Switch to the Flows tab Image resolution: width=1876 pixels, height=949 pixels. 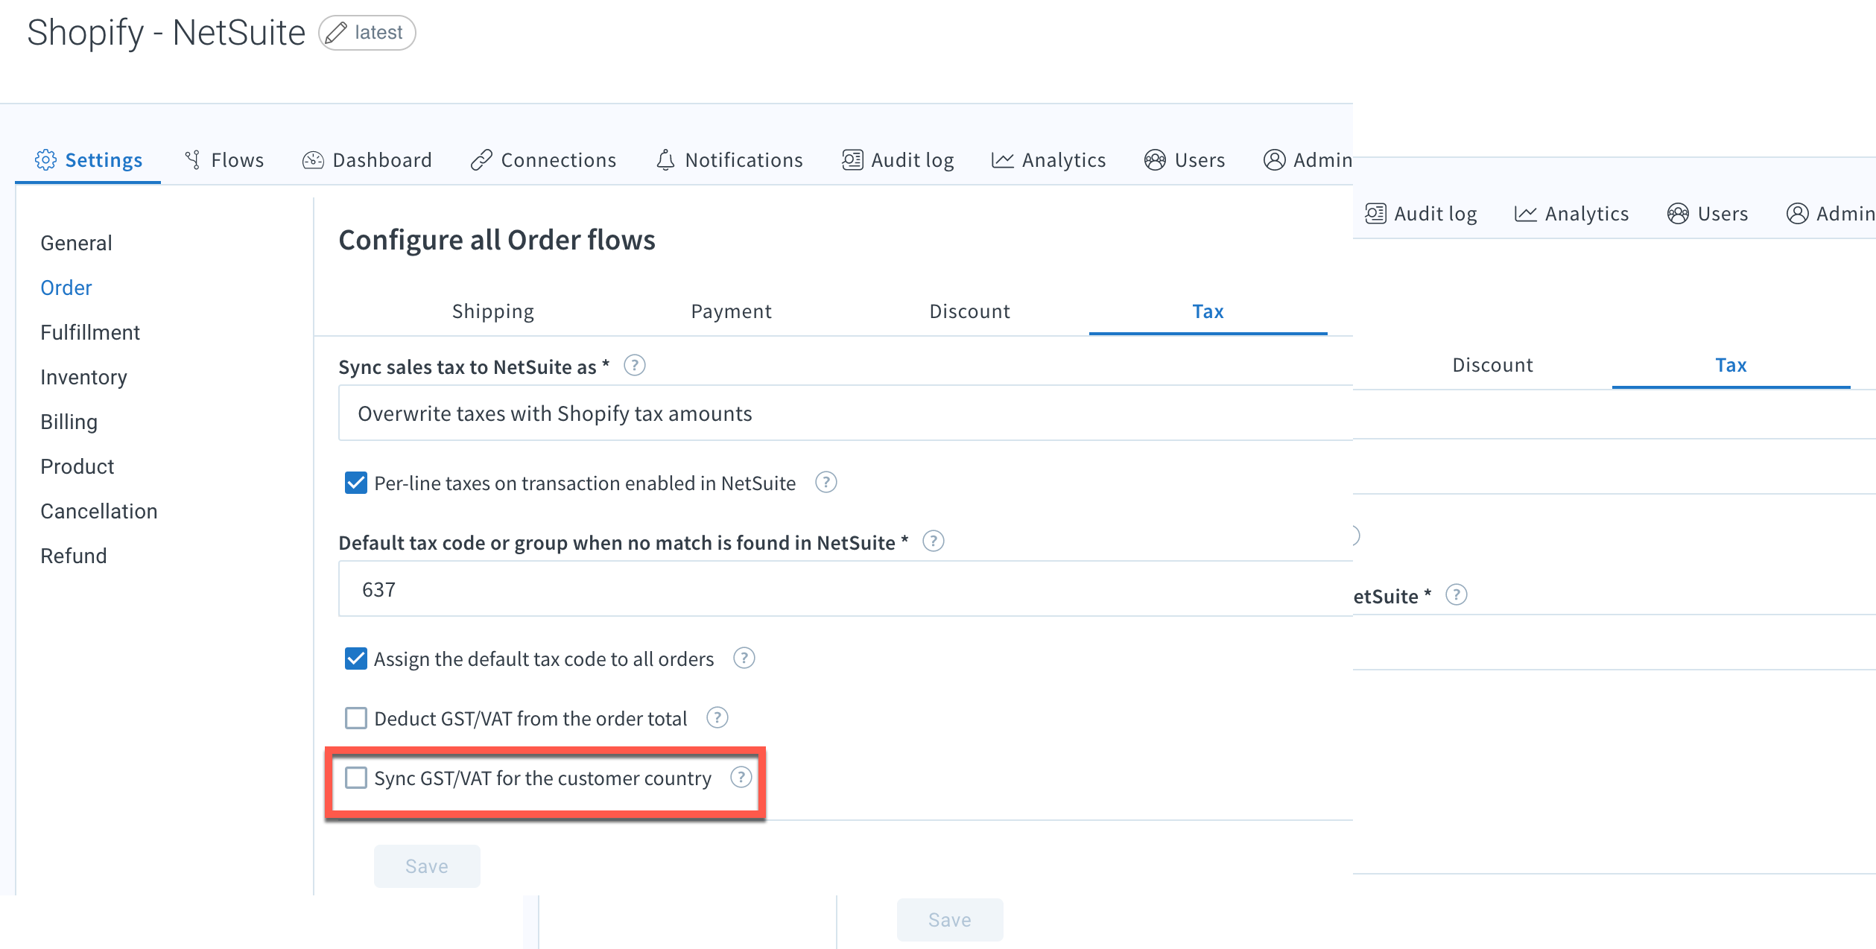(224, 160)
